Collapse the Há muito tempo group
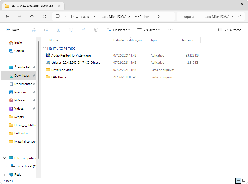This screenshot has height=184, width=248. pyautogui.click(x=45, y=48)
